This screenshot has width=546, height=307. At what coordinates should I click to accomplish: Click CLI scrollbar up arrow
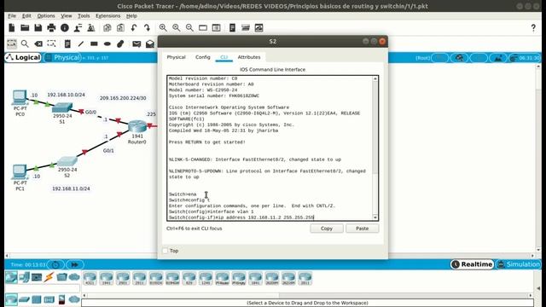point(375,78)
